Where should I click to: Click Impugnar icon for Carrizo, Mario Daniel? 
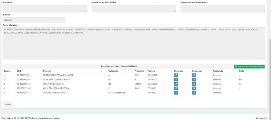pyautogui.click(x=194, y=93)
